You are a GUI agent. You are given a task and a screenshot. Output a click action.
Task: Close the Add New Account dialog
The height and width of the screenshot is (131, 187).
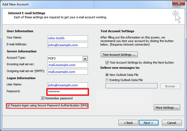(179, 3)
